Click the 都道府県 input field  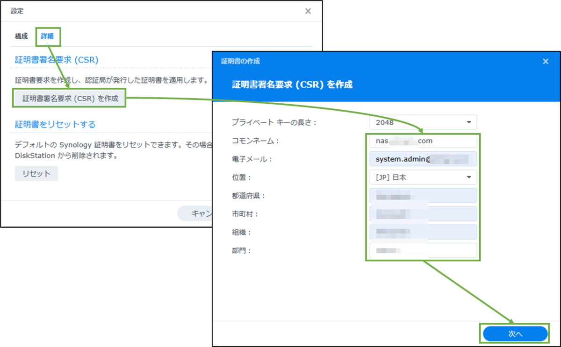423,196
